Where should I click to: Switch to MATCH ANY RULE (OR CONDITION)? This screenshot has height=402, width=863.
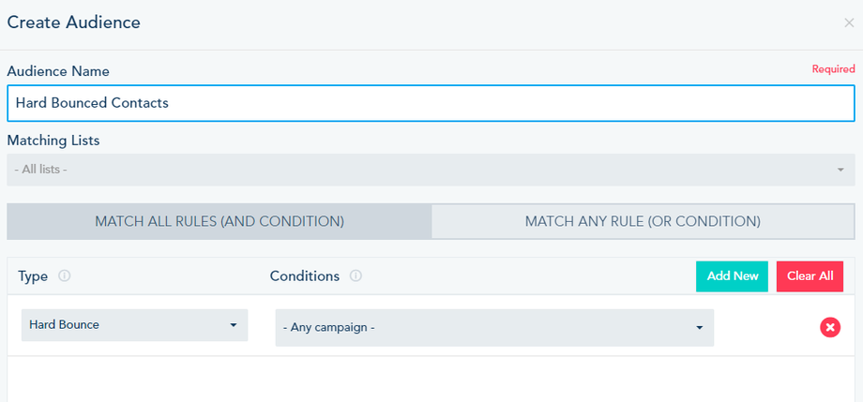point(643,222)
